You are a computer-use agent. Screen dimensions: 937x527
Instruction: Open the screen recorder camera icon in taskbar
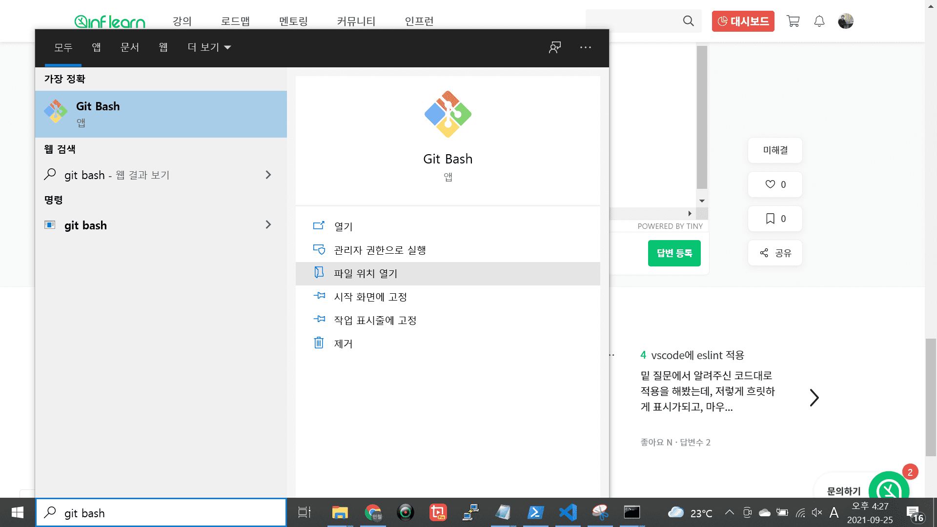(x=406, y=512)
